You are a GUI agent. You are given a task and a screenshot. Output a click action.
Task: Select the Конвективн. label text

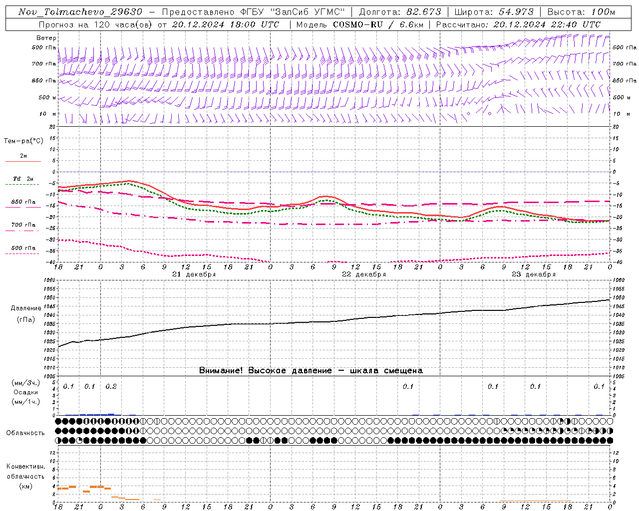click(25, 467)
